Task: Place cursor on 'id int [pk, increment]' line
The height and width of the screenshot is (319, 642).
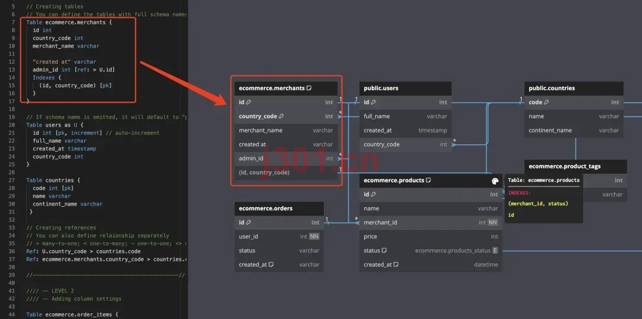Action: pos(67,133)
